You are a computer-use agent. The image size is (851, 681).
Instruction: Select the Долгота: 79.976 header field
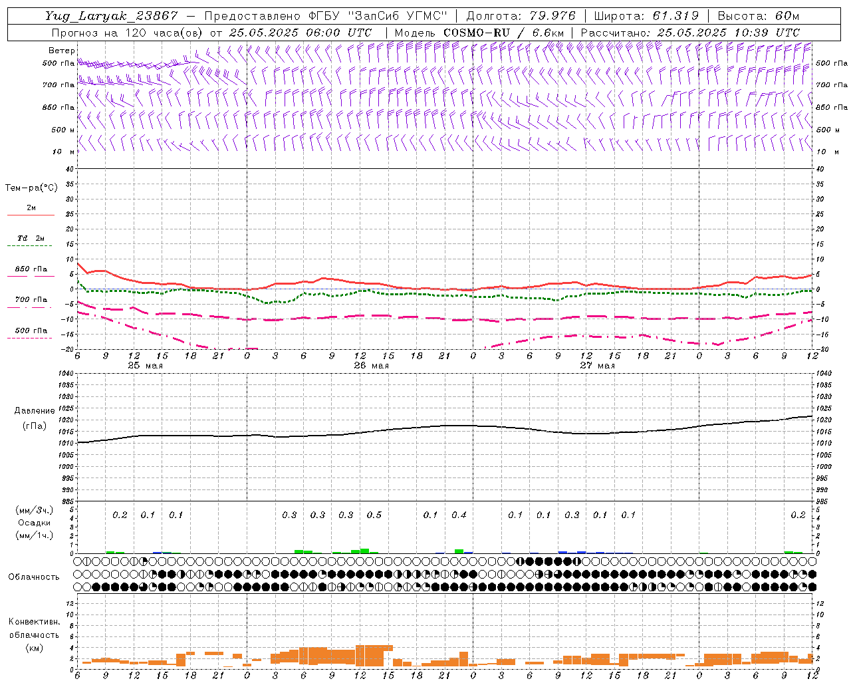coord(521,16)
